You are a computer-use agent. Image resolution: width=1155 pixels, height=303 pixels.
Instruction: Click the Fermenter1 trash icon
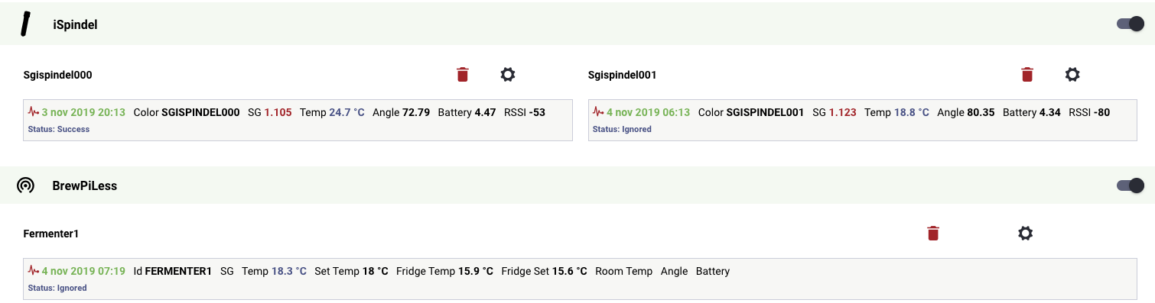click(x=933, y=233)
